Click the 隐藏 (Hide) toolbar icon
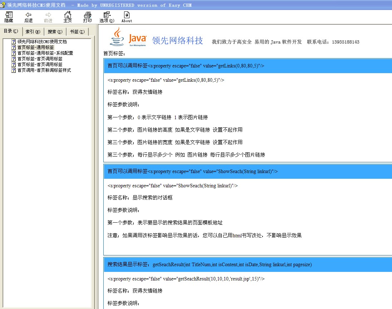This screenshot has width=392, height=309. [9, 17]
